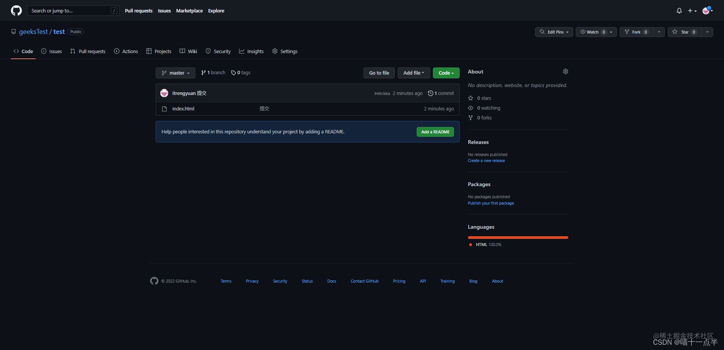
Task: Star the test repository
Action: 685,32
